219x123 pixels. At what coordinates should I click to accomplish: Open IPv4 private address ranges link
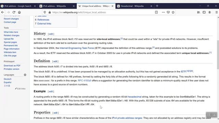(127, 118)
